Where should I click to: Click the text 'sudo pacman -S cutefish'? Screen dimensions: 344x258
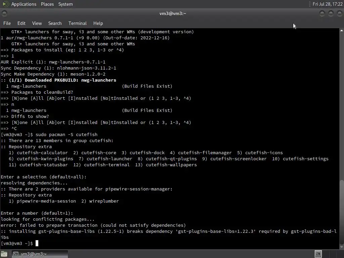pos(67,134)
